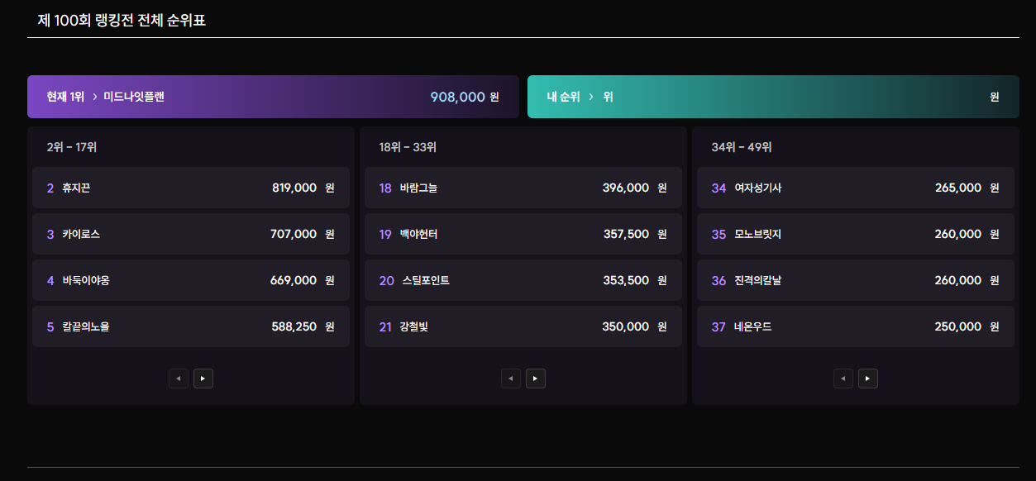Screen dimensions: 1036x481
Task: Select rank 18 바람그늘 row
Action: point(523,188)
